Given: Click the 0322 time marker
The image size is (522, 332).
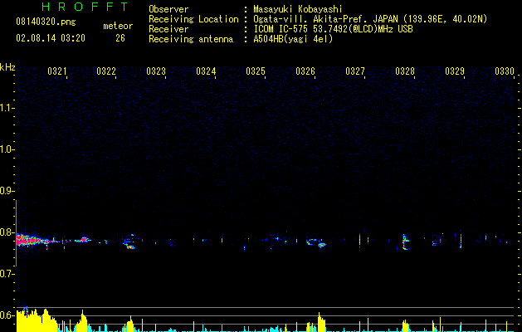Looking at the screenshot, I should pyautogui.click(x=106, y=71).
